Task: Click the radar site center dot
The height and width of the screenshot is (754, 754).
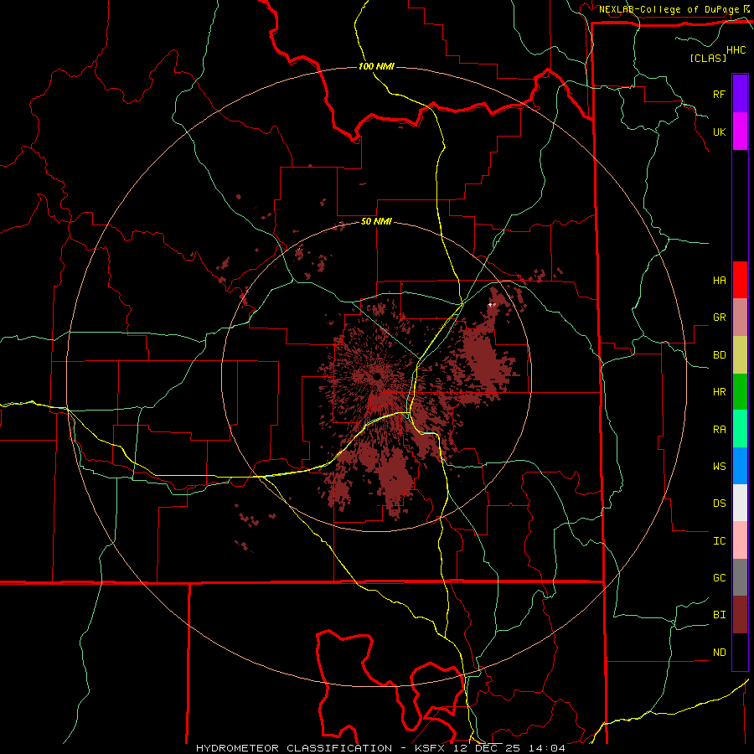Action: [x=376, y=376]
